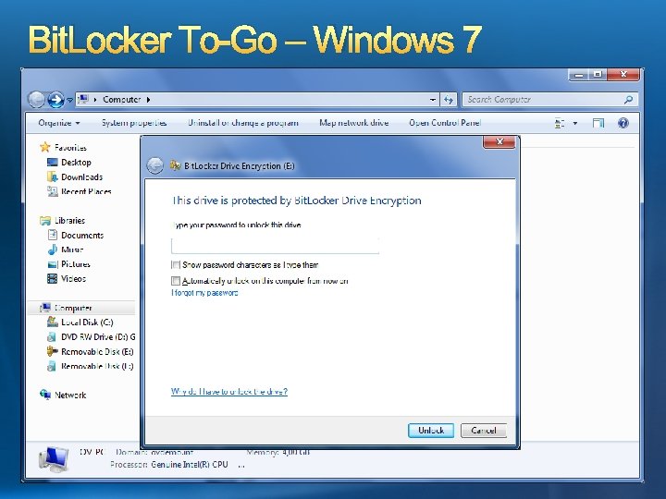Select Removable Disk (E:) label
This screenshot has width=666, height=499.
point(97,352)
